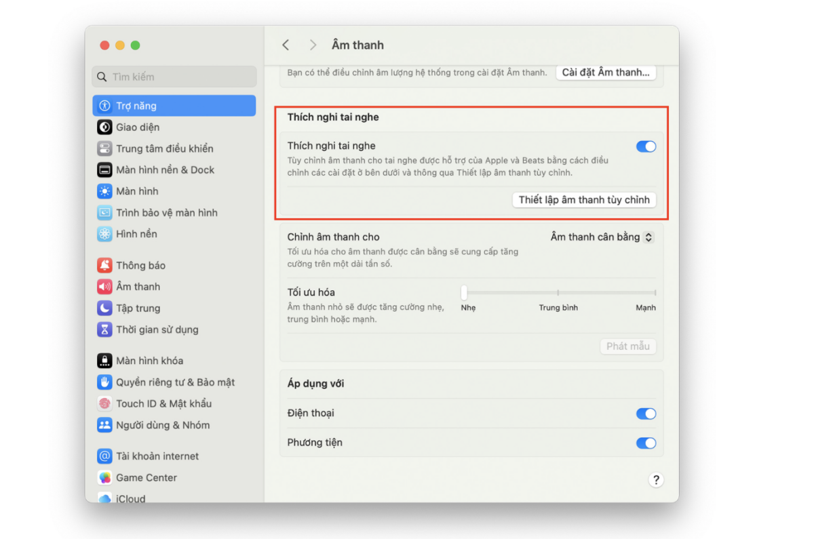The height and width of the screenshot is (539, 814).
Task: Select Trợ năng in the sidebar
Action: (174, 106)
